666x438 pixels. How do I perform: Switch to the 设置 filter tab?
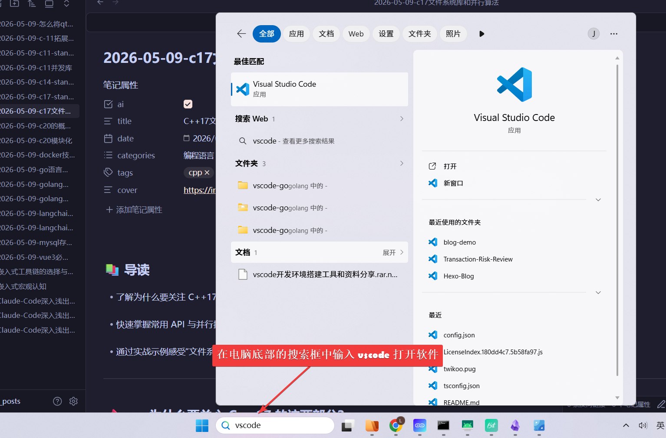[x=386, y=34]
